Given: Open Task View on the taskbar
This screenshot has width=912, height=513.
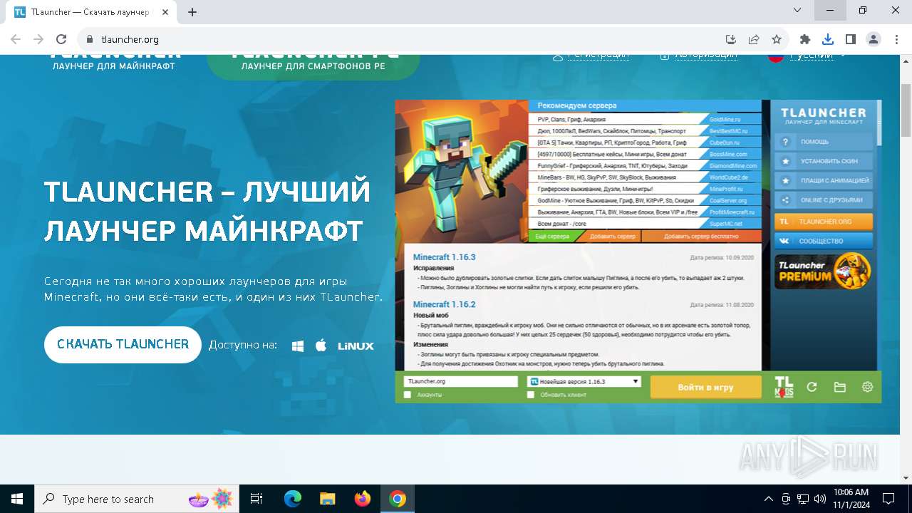Looking at the screenshot, I should coord(256,499).
